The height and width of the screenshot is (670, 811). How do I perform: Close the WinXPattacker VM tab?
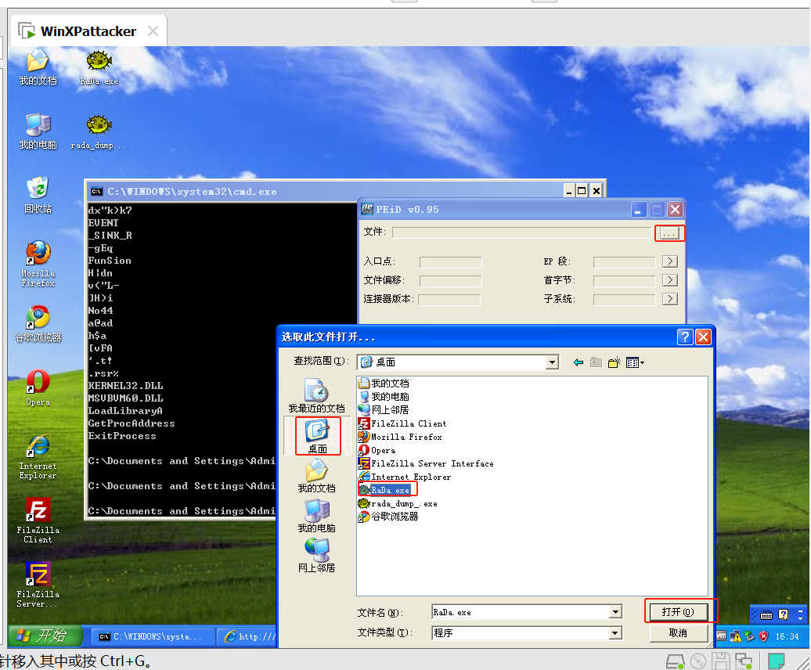point(153,31)
